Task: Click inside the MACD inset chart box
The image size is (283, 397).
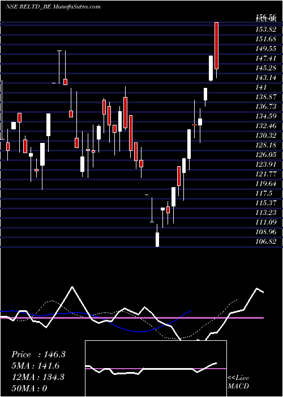Action: pyautogui.click(x=156, y=369)
